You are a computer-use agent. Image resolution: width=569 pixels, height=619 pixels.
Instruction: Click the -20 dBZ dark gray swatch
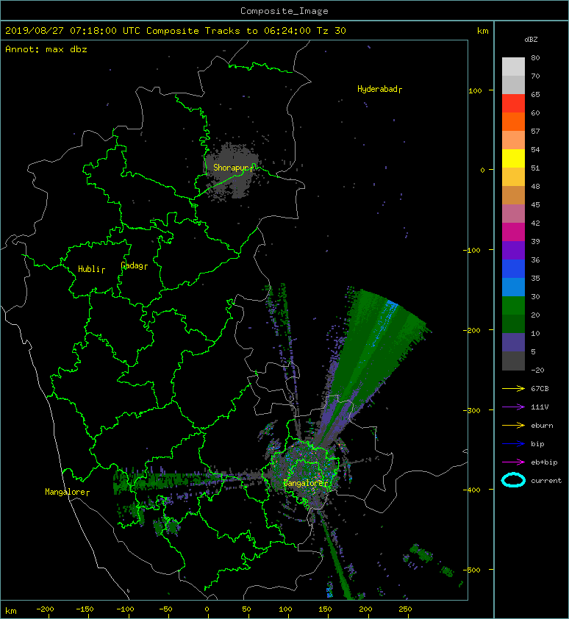[x=513, y=361]
